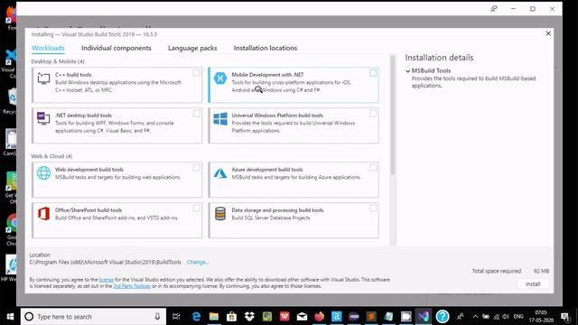Image resolution: width=578 pixels, height=325 pixels.
Task: Click the ENG language indicator
Action: click(x=518, y=317)
